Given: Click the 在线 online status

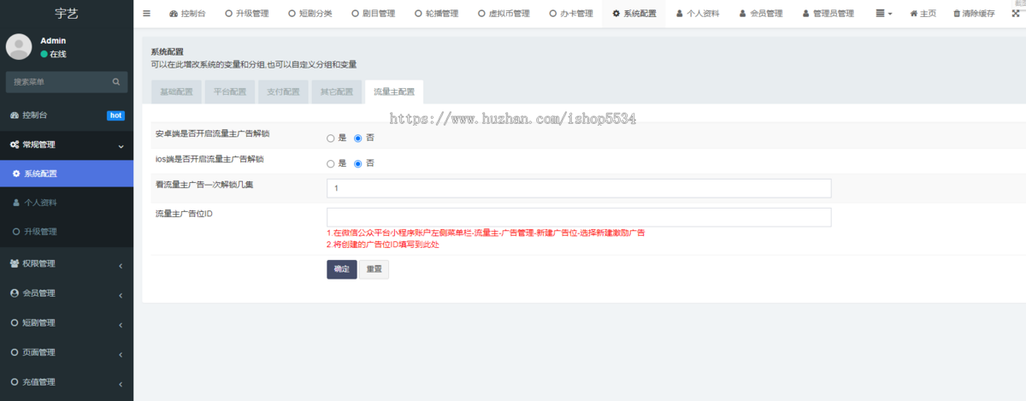Looking at the screenshot, I should [53, 54].
